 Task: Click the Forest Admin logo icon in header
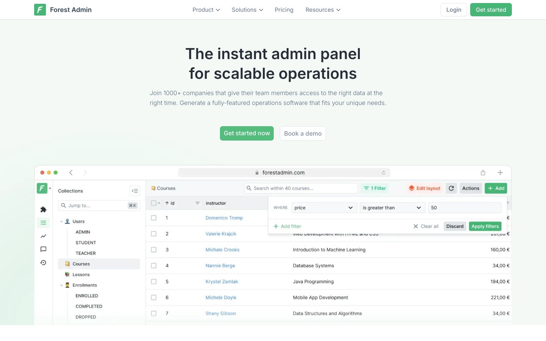click(x=40, y=9)
